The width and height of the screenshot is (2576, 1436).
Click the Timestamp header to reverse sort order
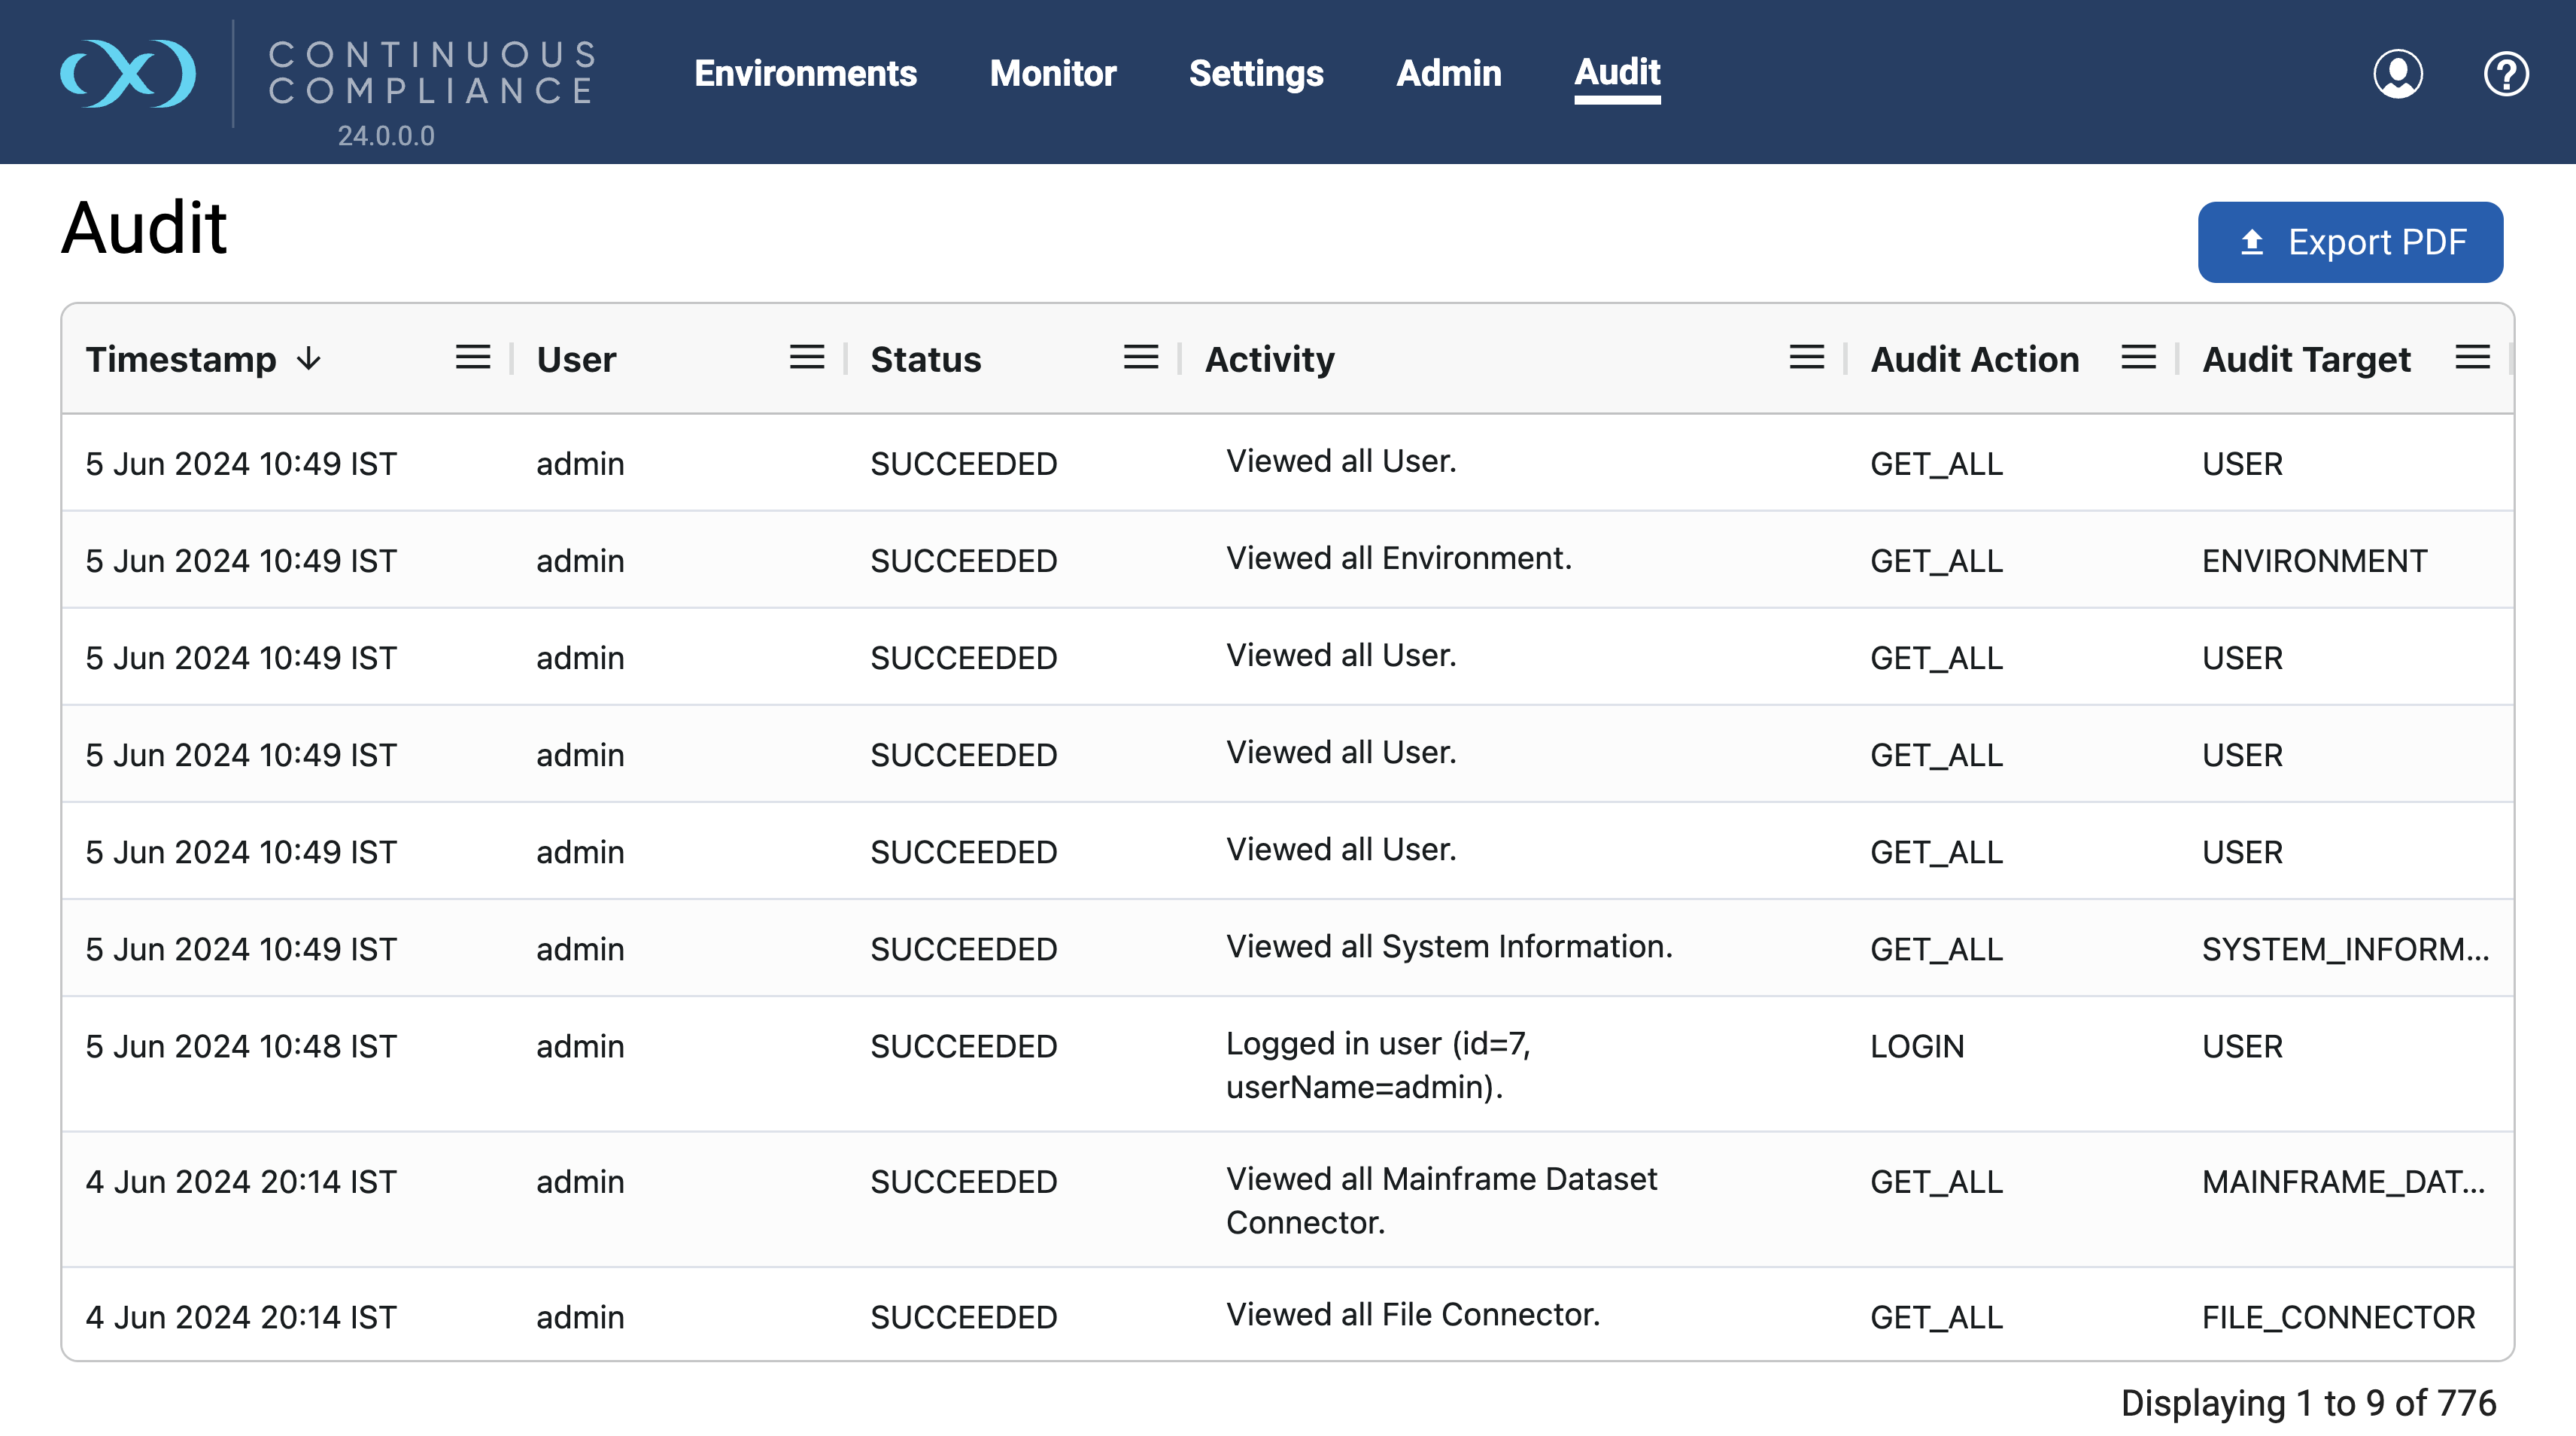180,359
